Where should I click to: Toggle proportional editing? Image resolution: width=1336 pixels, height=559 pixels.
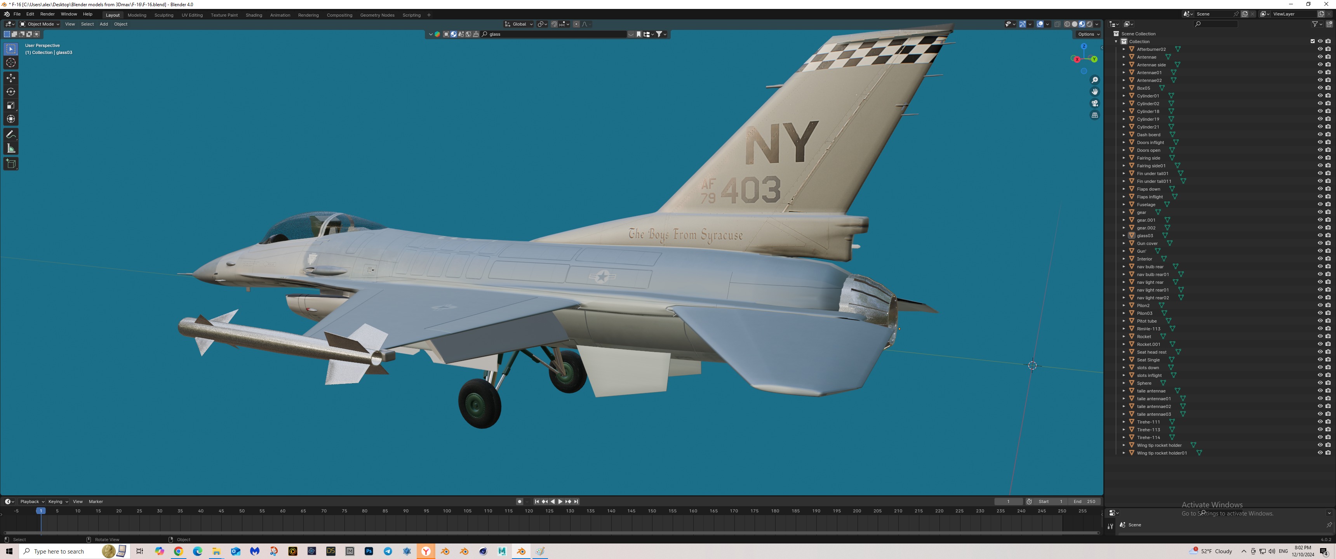[x=576, y=24]
